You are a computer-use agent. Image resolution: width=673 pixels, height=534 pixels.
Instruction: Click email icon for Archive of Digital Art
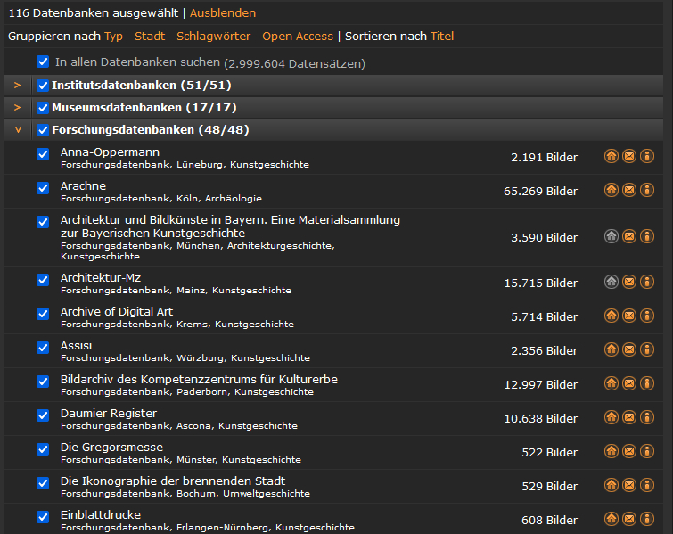click(629, 316)
